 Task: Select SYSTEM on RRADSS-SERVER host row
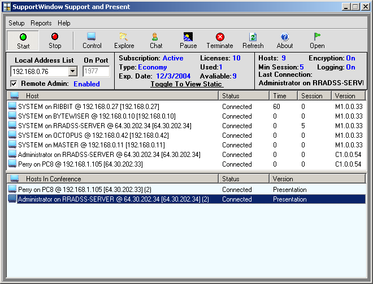coord(186,125)
